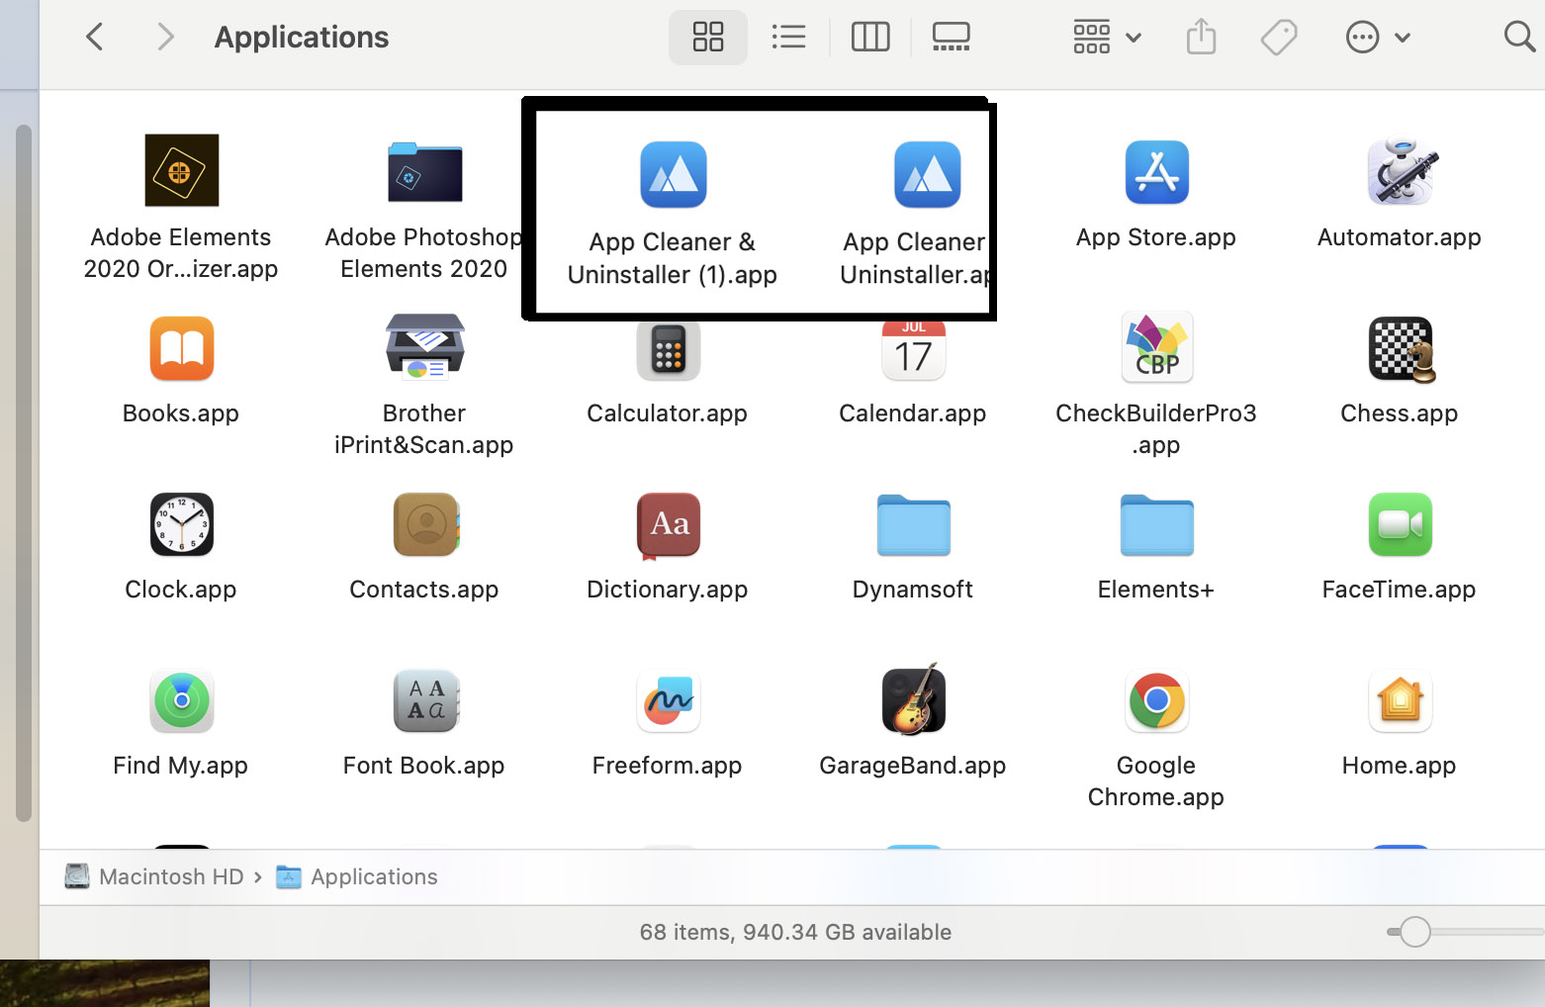
Task: Select Adobe Photoshop Elements 2020 folder icon
Action: (x=424, y=172)
